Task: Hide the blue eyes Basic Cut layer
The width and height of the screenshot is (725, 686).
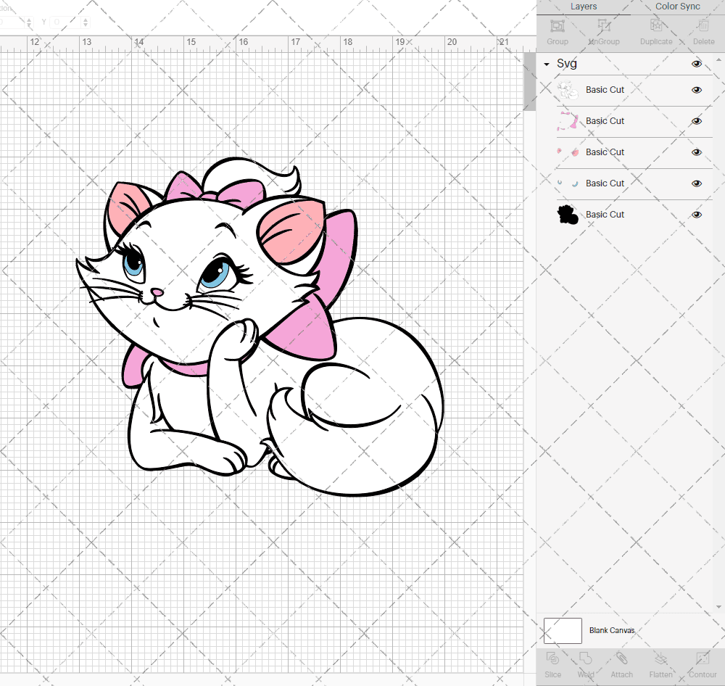Action: 696,183
